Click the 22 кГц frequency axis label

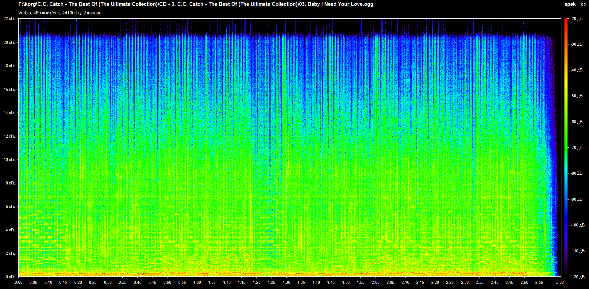click(10, 19)
